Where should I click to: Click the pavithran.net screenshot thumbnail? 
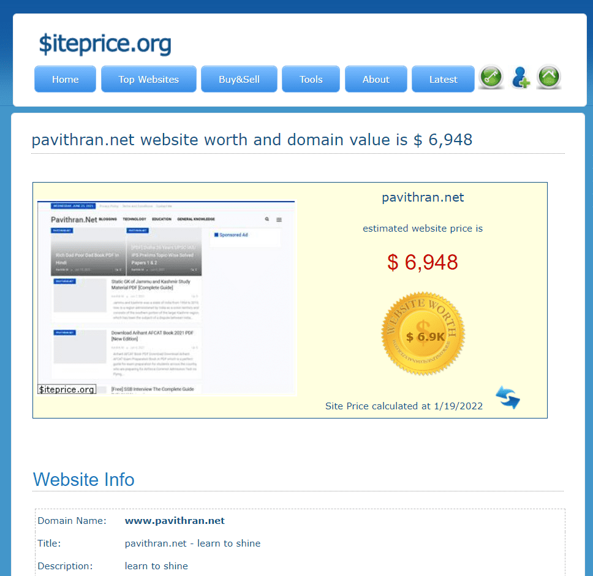coord(166,298)
